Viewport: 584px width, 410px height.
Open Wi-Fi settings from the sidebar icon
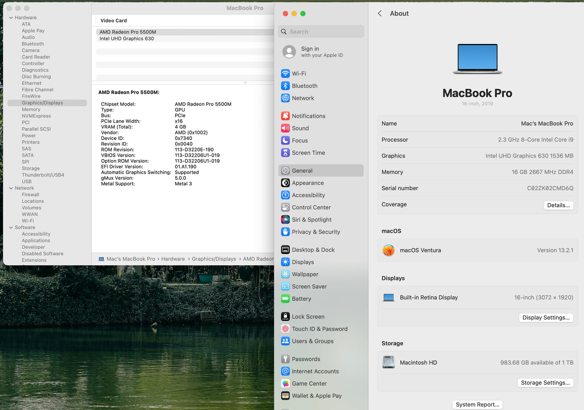[285, 74]
